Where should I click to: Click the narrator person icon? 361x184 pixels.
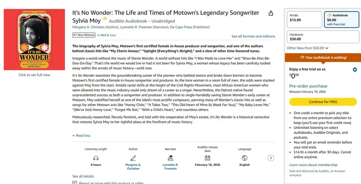click(x=171, y=158)
